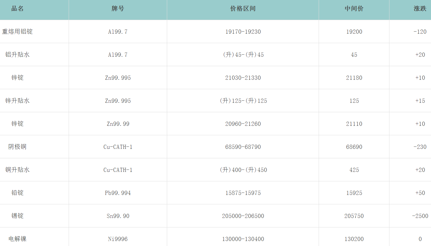This screenshot has width=431, height=246.
Task: Select the 铝升贴水 product name cell
Action: (x=17, y=55)
